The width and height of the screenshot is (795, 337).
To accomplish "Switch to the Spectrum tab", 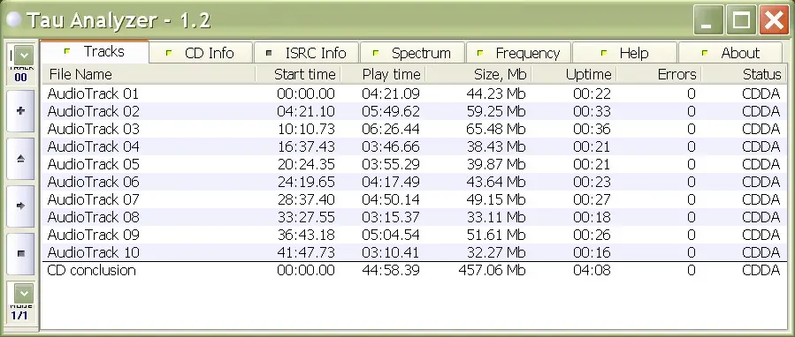I will (412, 53).
